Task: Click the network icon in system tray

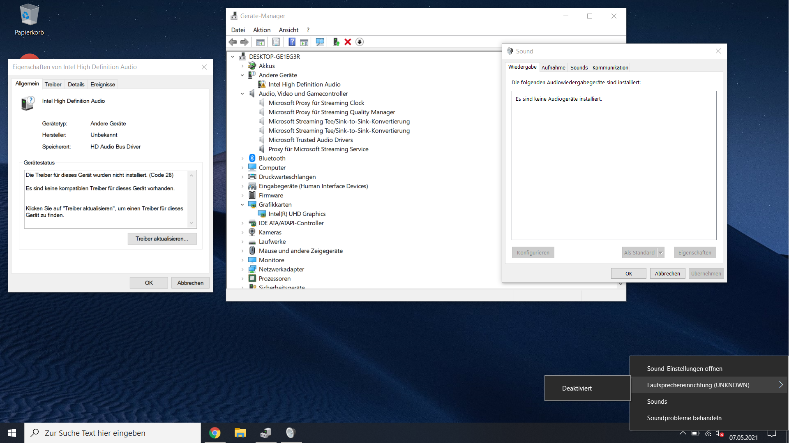Action: (x=708, y=433)
